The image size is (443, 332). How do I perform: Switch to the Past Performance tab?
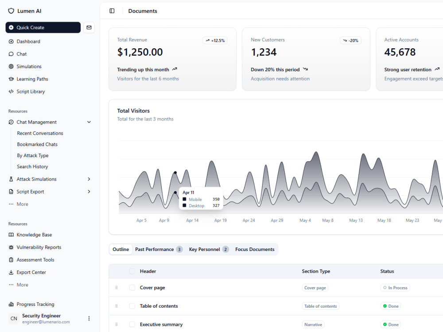[159, 249]
